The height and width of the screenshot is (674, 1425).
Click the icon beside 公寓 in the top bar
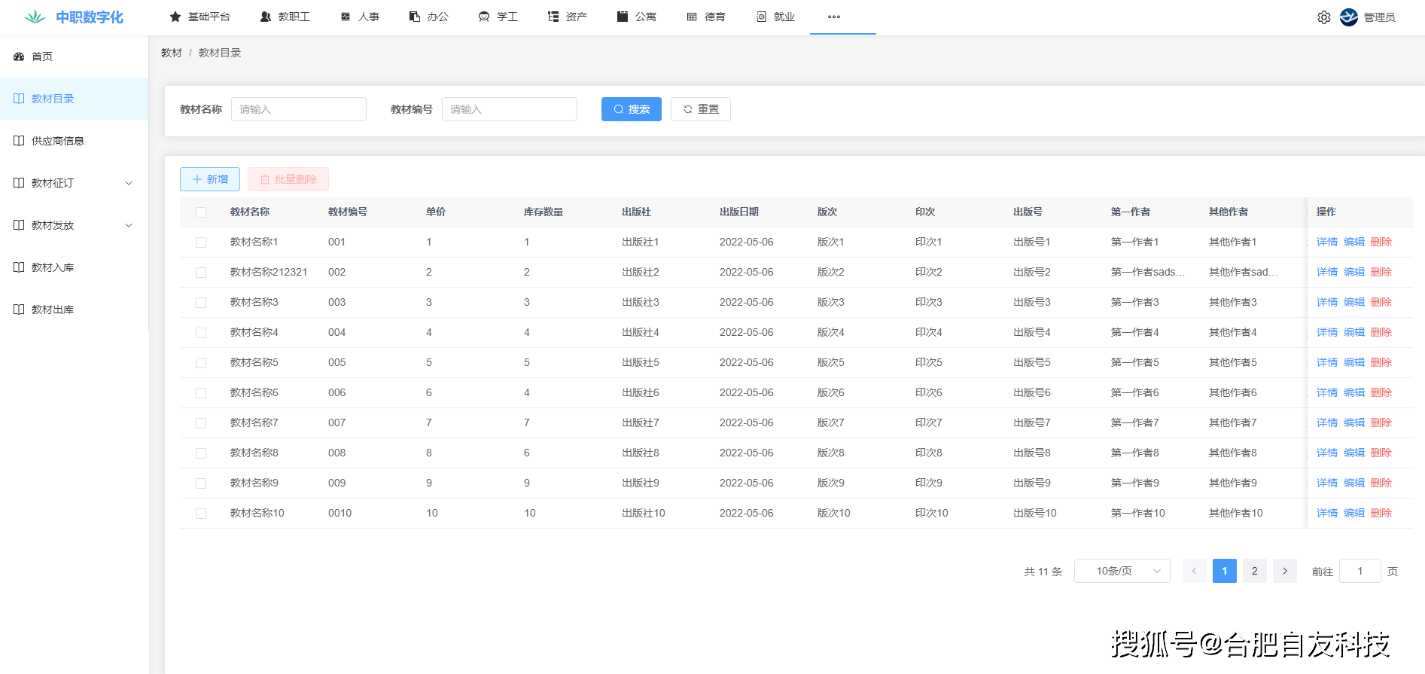click(x=623, y=17)
